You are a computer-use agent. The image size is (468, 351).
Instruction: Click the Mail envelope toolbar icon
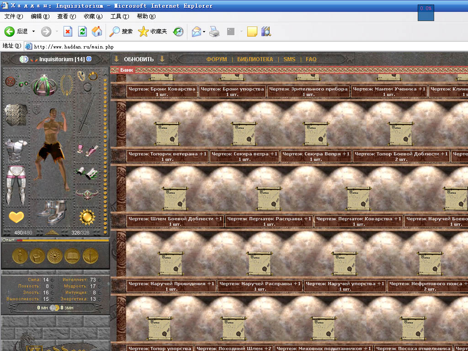pyautogui.click(x=196, y=32)
